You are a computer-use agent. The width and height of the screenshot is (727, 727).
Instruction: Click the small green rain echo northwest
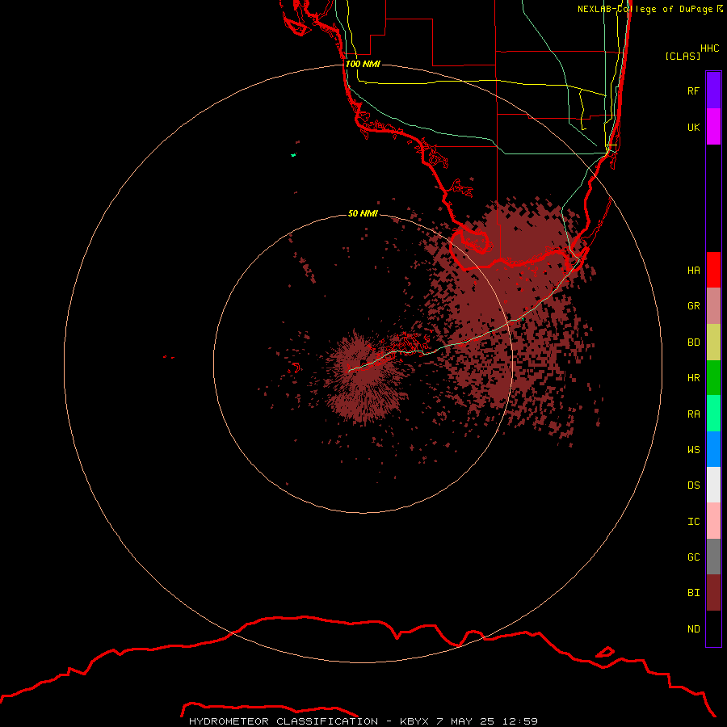[293, 155]
